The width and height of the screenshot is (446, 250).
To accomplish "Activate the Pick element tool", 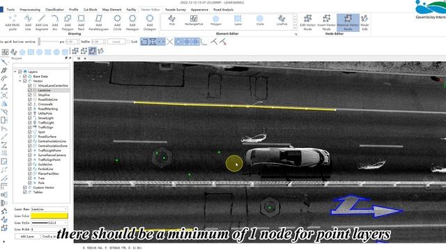I will (172, 21).
